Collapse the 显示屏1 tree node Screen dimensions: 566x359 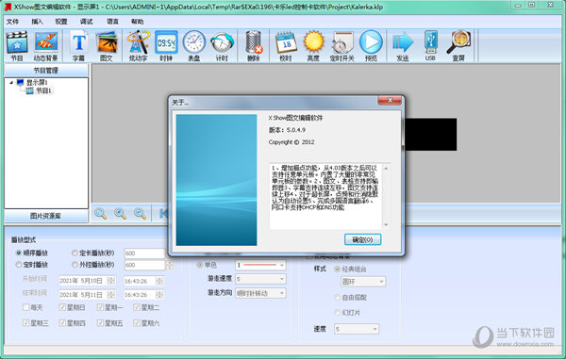11,83
